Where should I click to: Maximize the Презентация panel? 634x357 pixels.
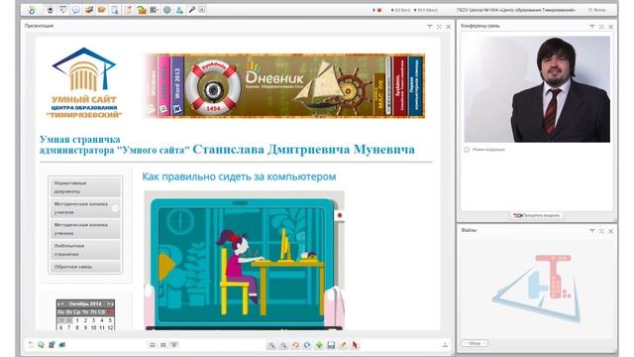[439, 27]
